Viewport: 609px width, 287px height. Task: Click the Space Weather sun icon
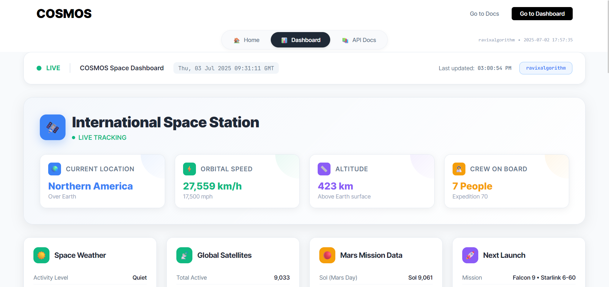[x=41, y=255]
